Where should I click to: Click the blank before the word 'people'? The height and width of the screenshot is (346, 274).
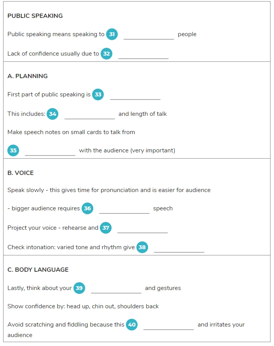pos(149,35)
